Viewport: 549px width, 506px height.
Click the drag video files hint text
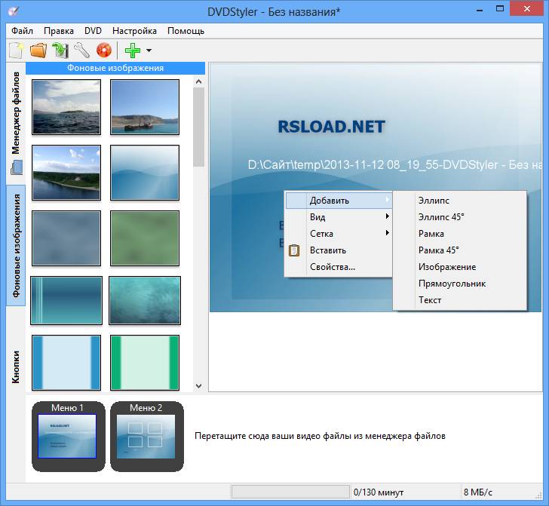[320, 436]
